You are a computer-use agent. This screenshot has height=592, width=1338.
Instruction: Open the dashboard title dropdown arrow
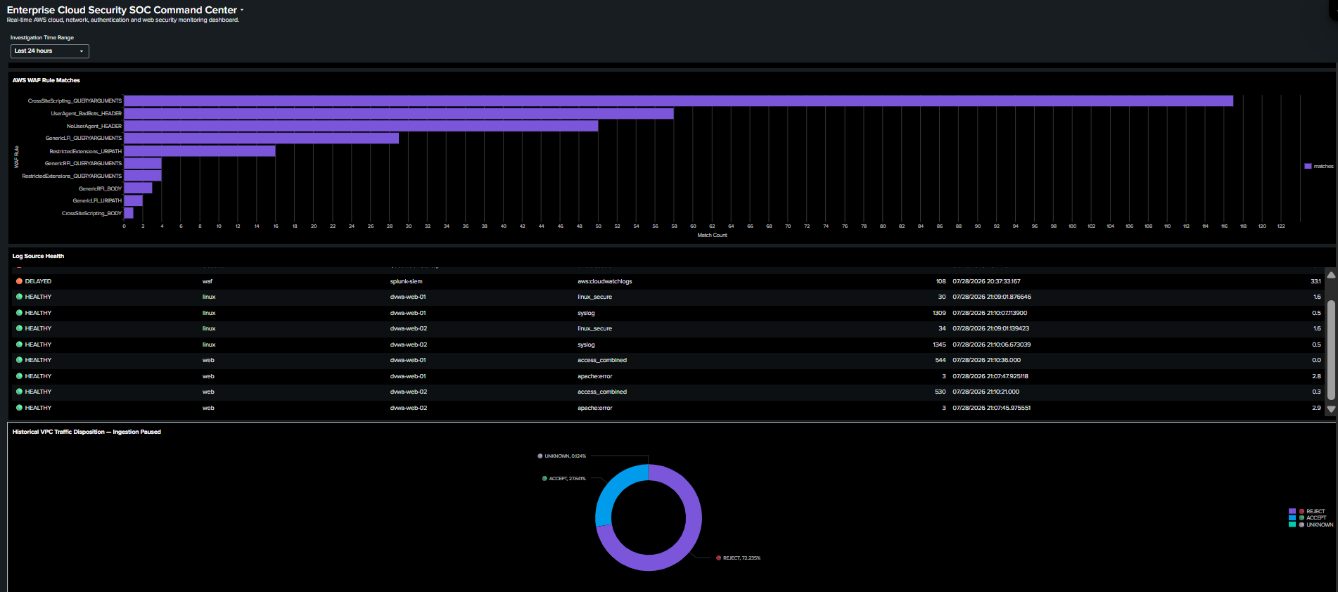242,11
